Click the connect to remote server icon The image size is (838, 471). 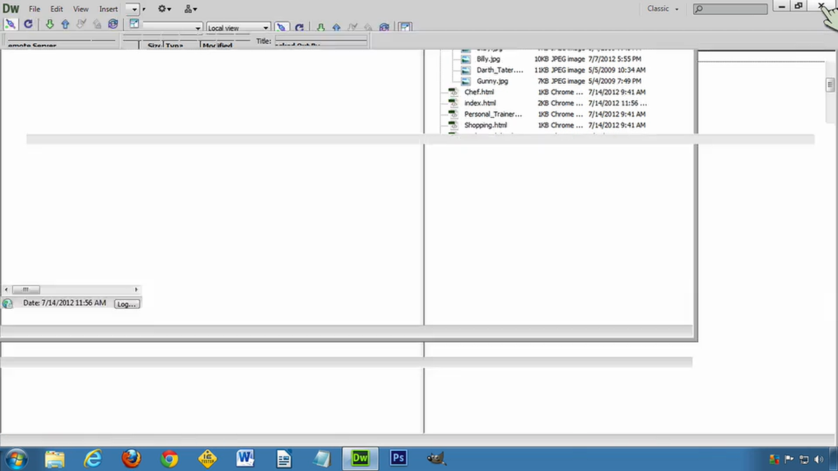10,24
